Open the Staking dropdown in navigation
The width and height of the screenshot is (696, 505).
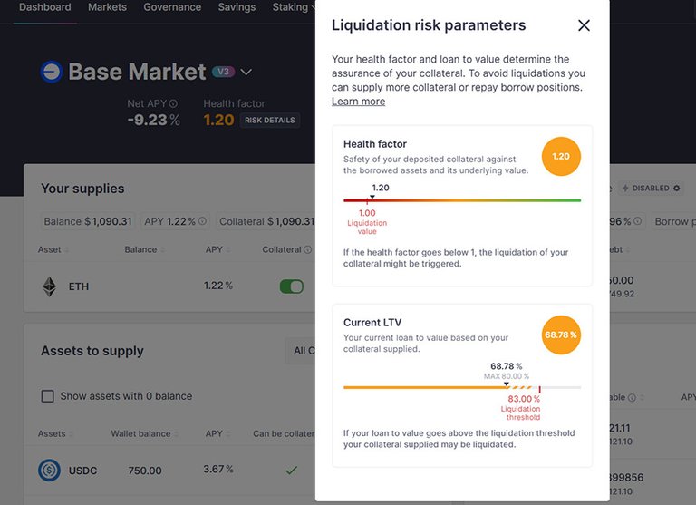click(x=294, y=7)
